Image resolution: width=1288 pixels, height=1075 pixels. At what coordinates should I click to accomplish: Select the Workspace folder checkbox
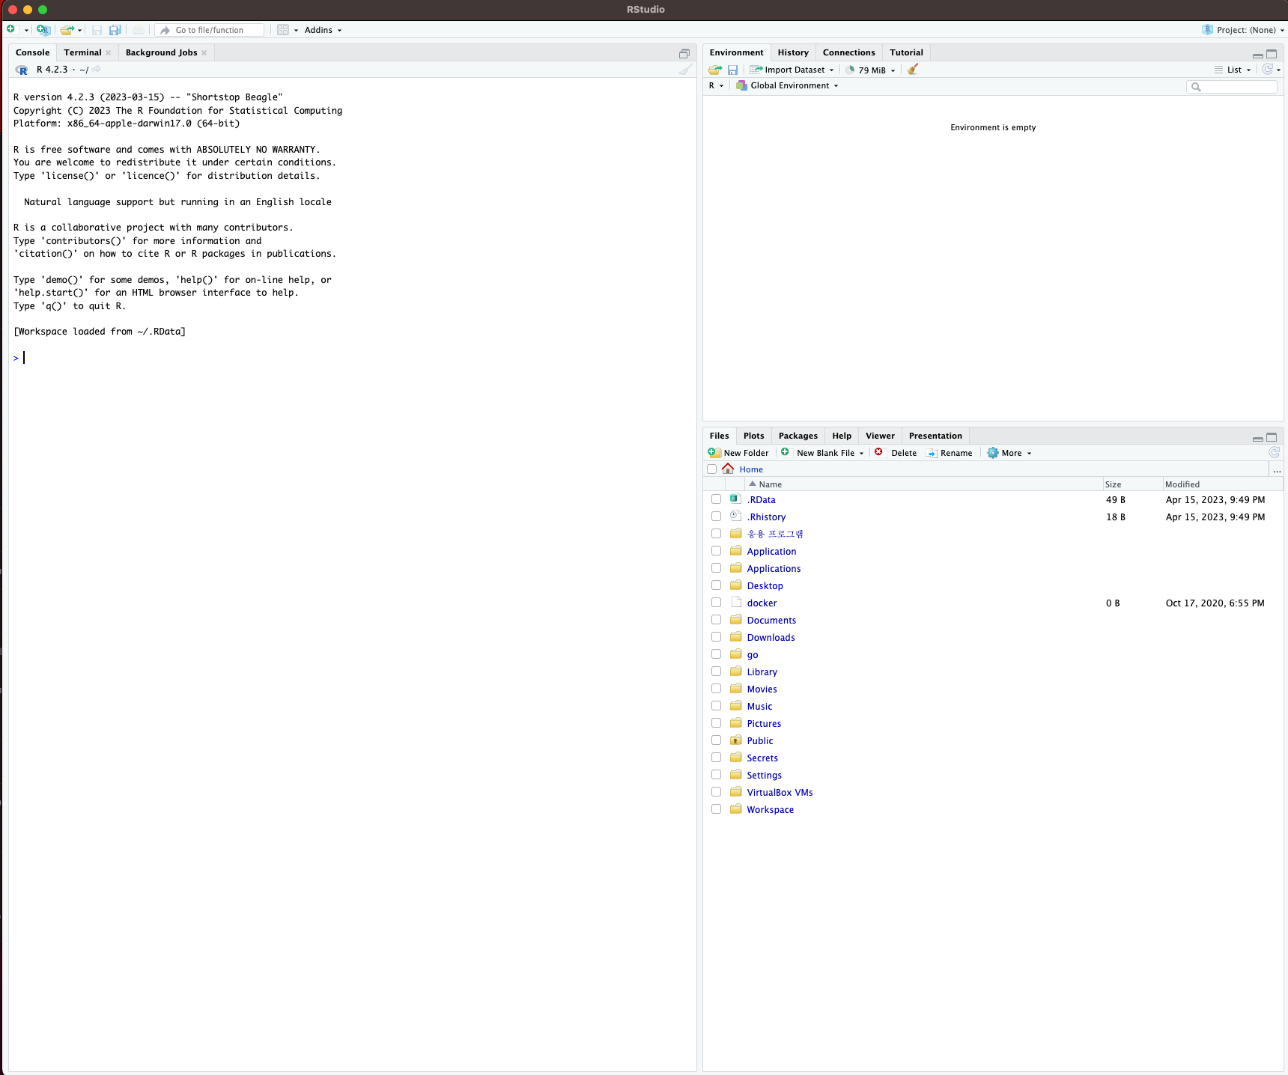(x=717, y=809)
